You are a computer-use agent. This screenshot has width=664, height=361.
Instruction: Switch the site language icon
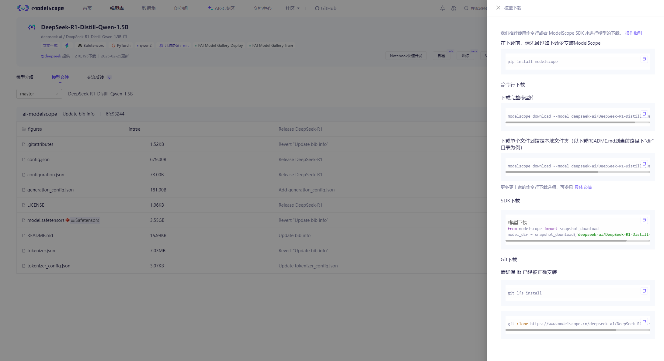(454, 8)
